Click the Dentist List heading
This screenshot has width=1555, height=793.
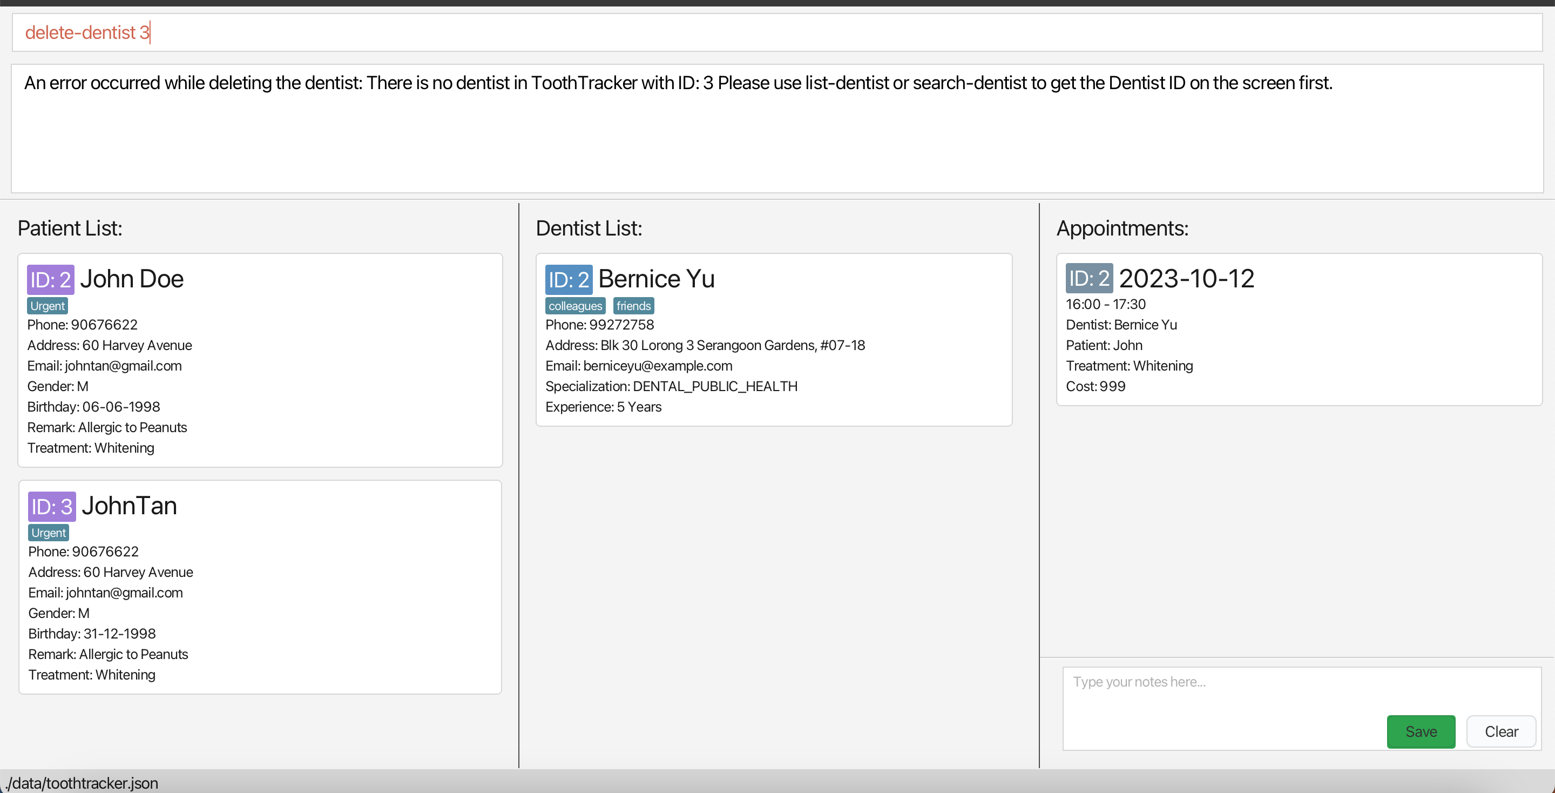(x=589, y=229)
